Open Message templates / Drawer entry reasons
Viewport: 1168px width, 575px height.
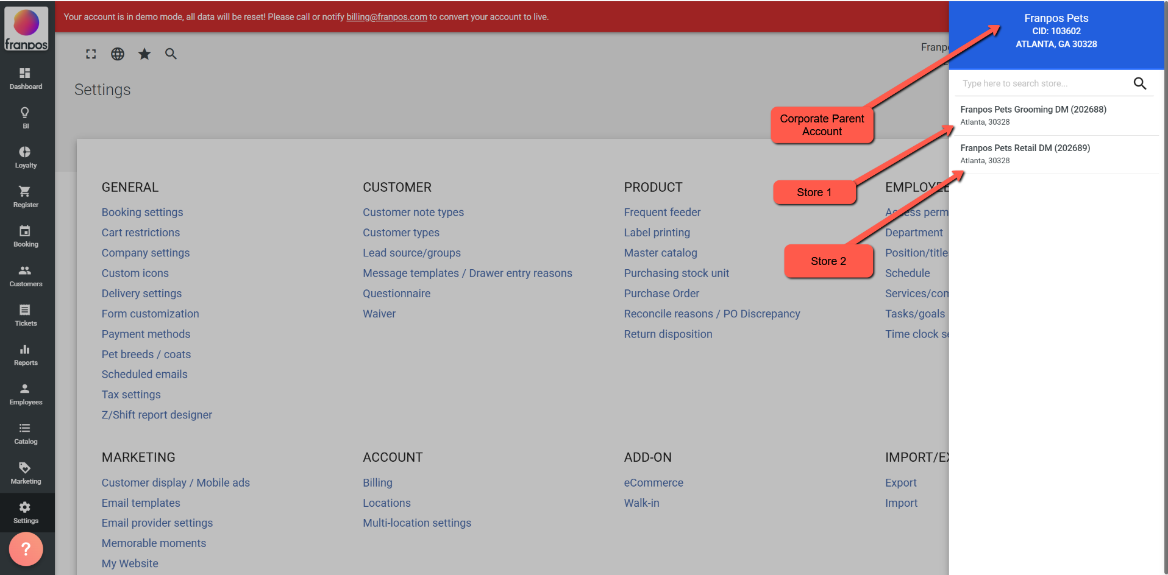[468, 273]
